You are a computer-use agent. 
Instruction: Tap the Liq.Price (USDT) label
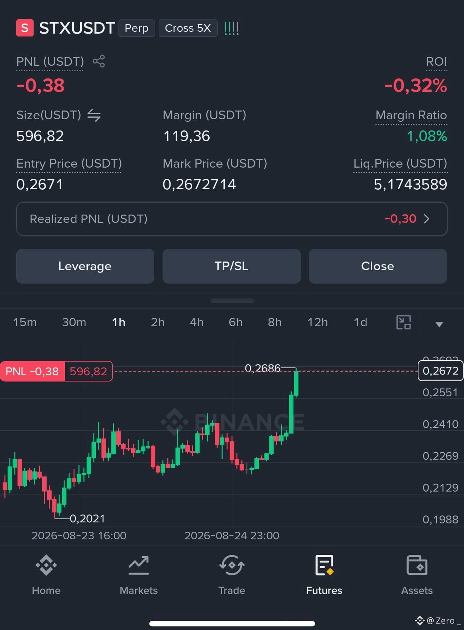tap(400, 164)
